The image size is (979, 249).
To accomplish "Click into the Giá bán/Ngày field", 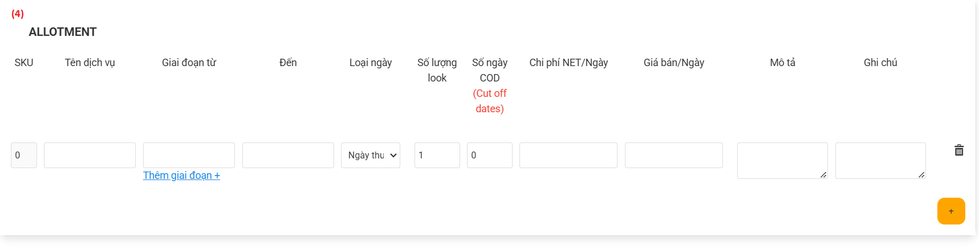I will [674, 155].
